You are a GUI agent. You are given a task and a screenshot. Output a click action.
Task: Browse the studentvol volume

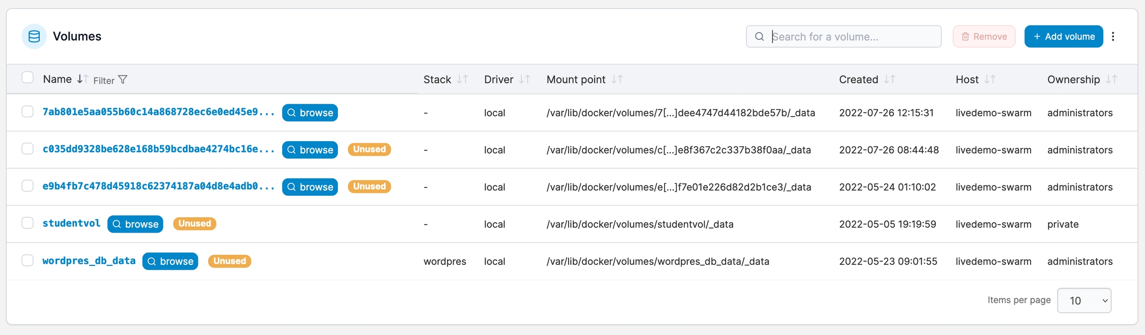pyautogui.click(x=135, y=224)
